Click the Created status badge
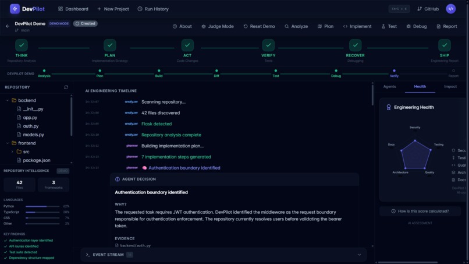Image resolution: width=469 pixels, height=264 pixels. tap(86, 23)
